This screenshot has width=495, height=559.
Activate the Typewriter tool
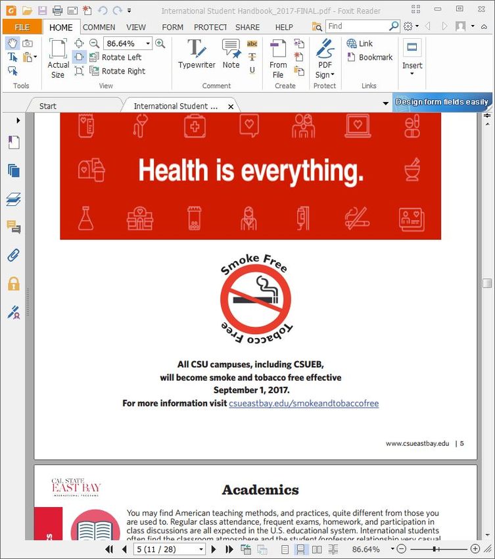[x=197, y=54]
